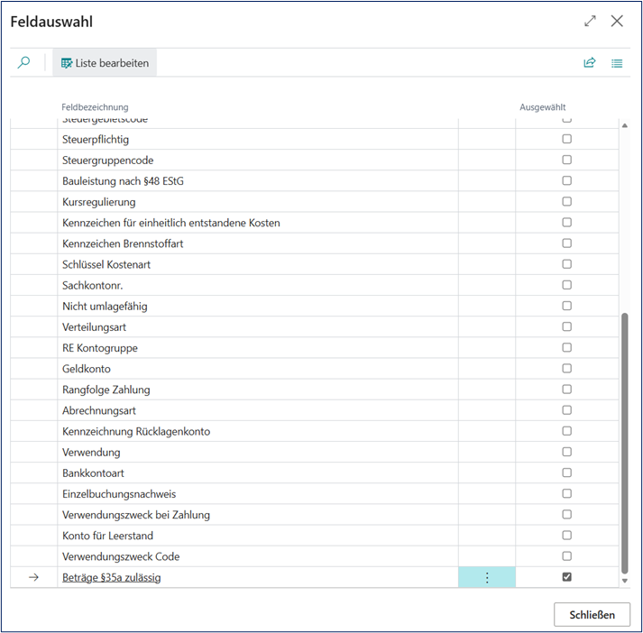The width and height of the screenshot is (643, 633).
Task: Click the Liste bearbeiten button
Action: tap(105, 63)
